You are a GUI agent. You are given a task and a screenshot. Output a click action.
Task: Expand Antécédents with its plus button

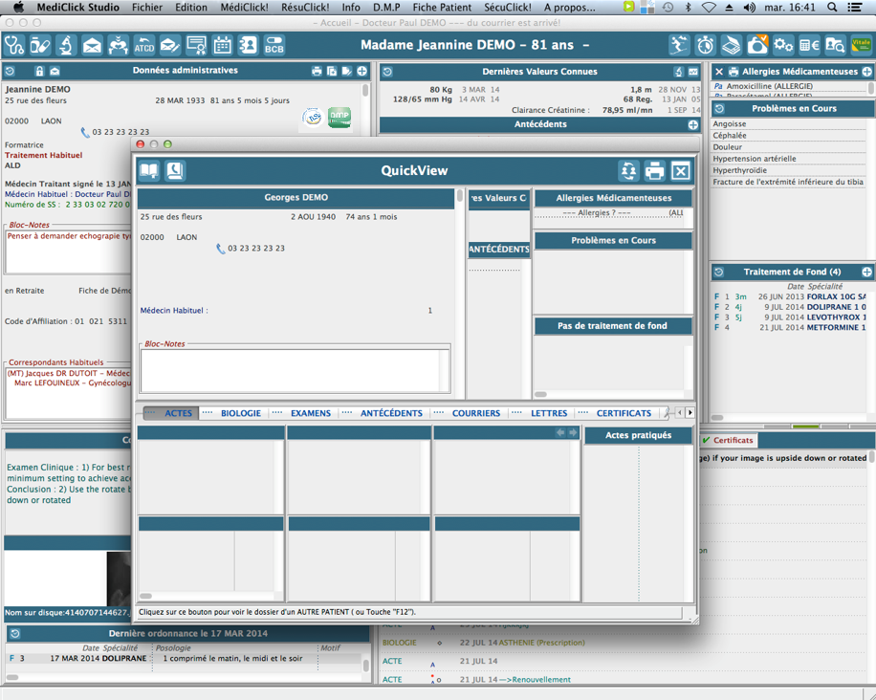pos(692,124)
